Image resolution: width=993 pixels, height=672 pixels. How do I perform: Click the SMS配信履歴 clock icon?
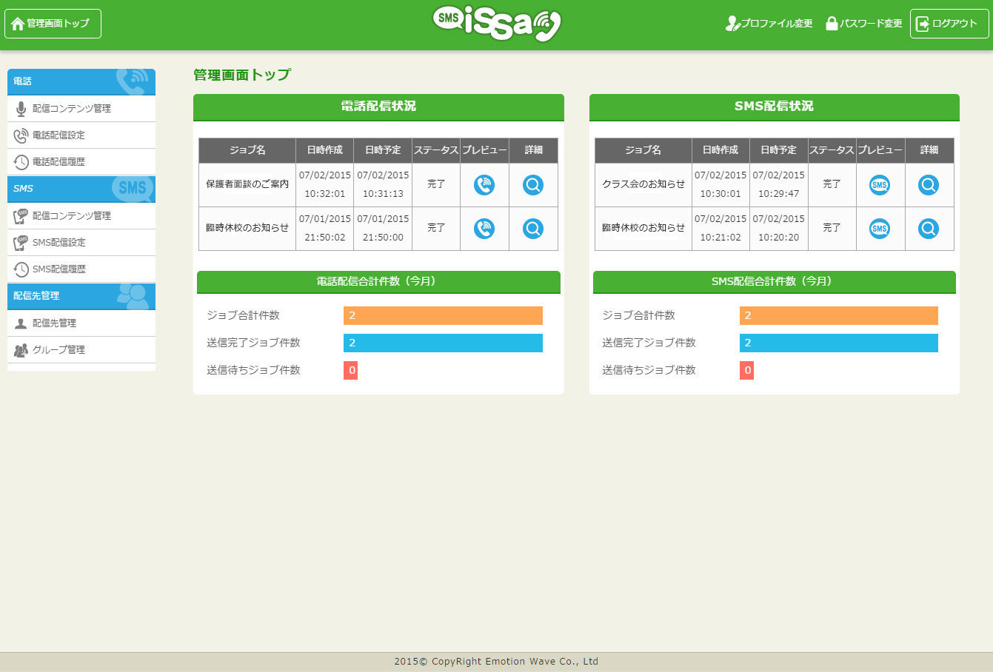click(21, 269)
